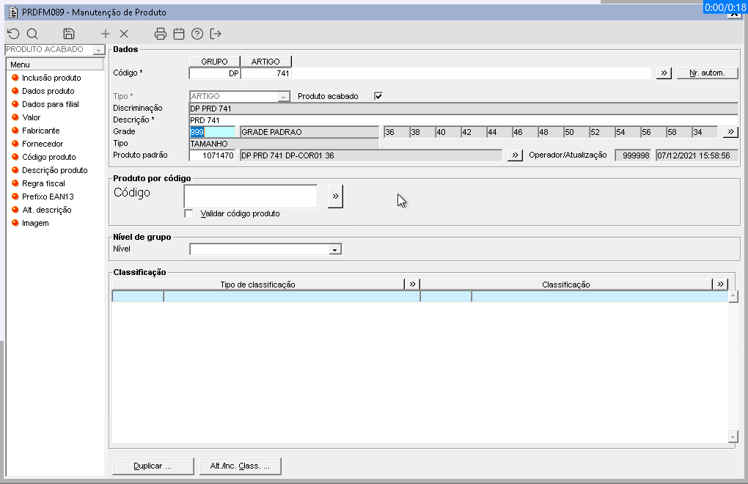748x484 pixels.
Task: Click the Produto padrão field 1071470
Action: pyautogui.click(x=212, y=155)
